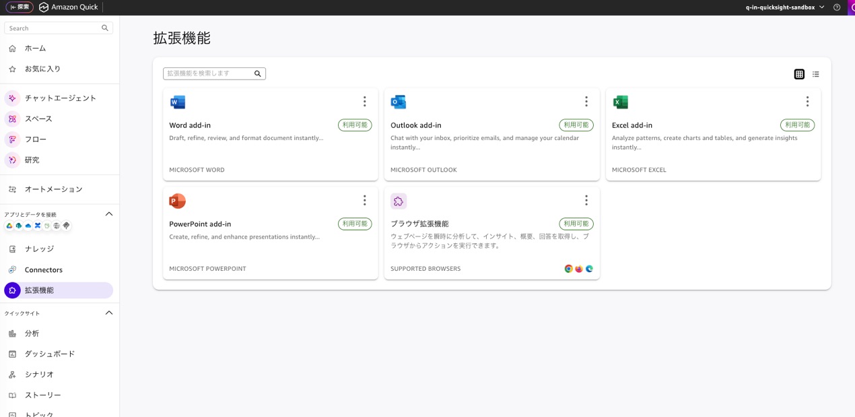
Task: Click the sidebar Search magnifier icon
Action: (x=105, y=28)
